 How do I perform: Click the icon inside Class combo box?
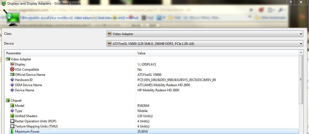[109, 34]
